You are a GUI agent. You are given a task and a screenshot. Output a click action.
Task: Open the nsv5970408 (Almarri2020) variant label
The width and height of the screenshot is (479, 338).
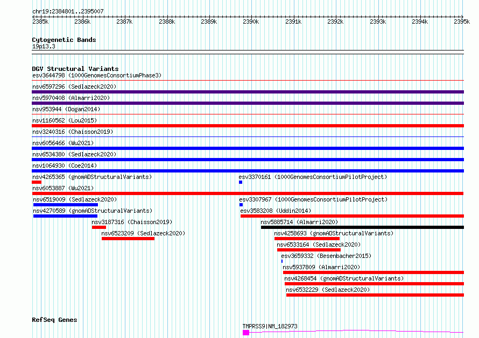tap(71, 98)
